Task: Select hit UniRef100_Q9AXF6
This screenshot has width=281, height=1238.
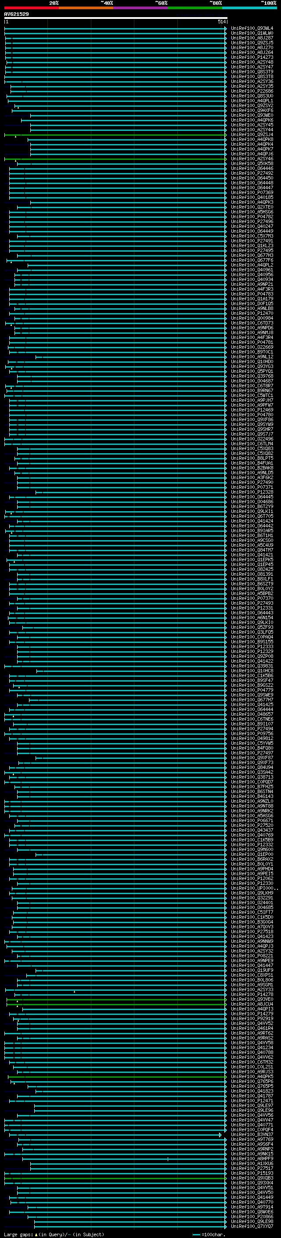Action: coord(252,111)
